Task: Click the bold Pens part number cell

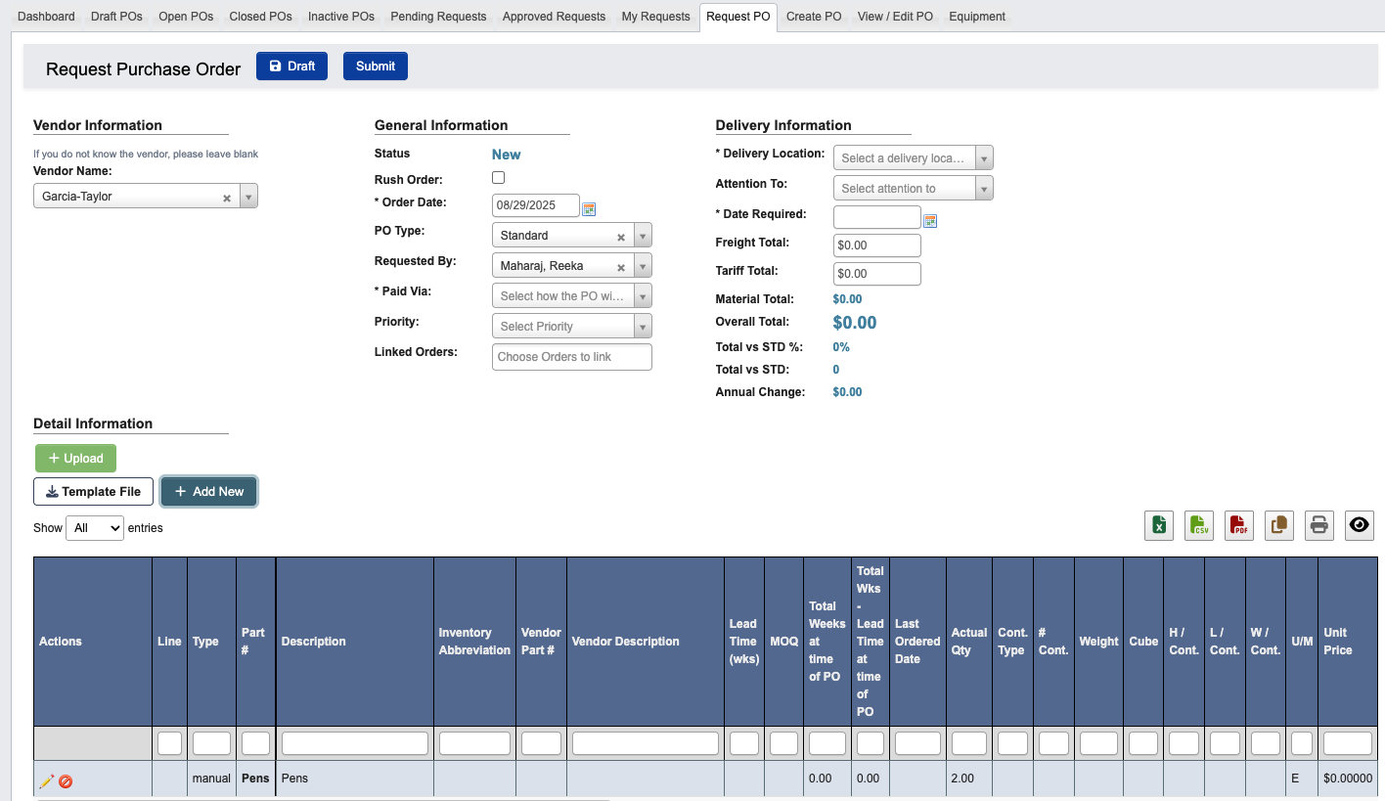Action: 255,779
